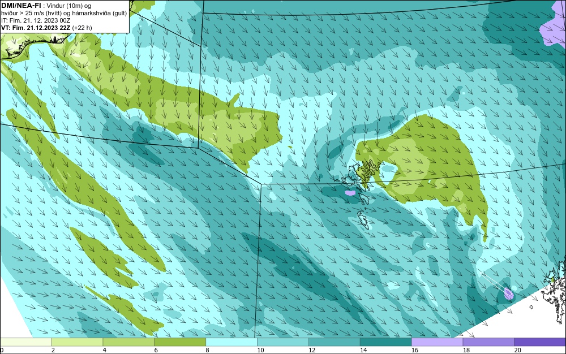566x354 pixels.
Task: Click the "VT: Fim. 21.12.2023 22Z" valid time
Action: tap(36, 28)
